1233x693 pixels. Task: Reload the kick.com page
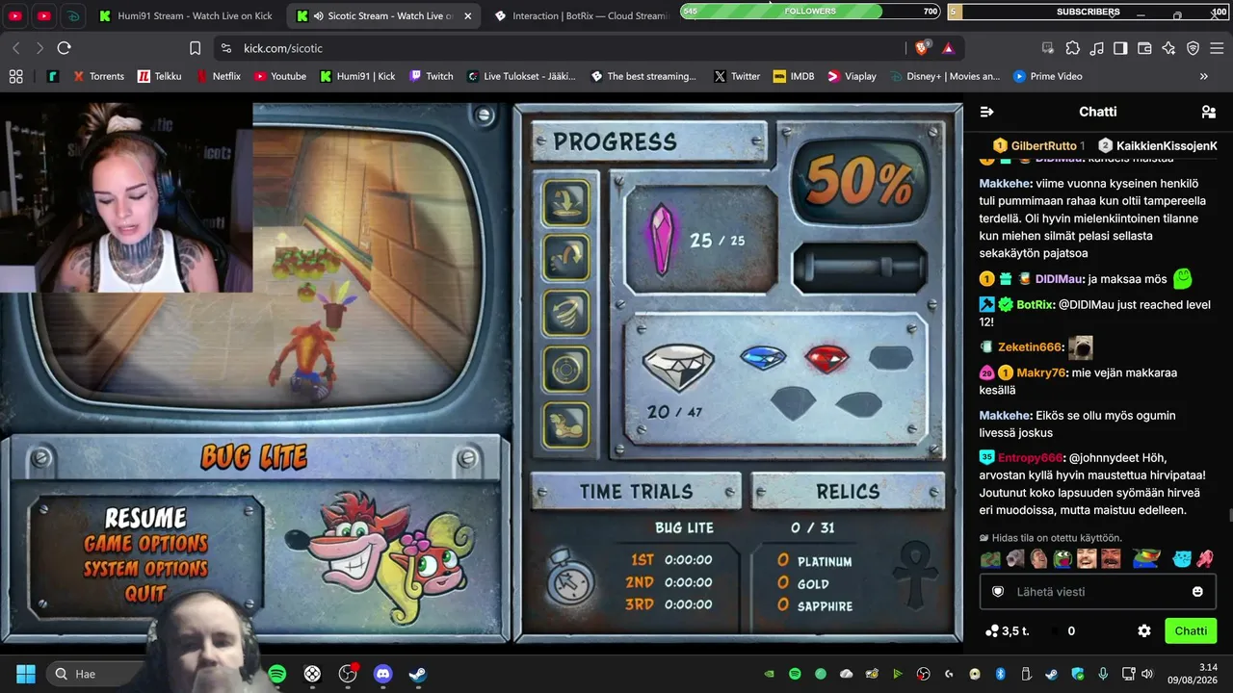[64, 48]
